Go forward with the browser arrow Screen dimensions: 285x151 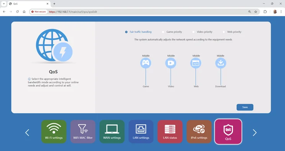[x=11, y=11]
